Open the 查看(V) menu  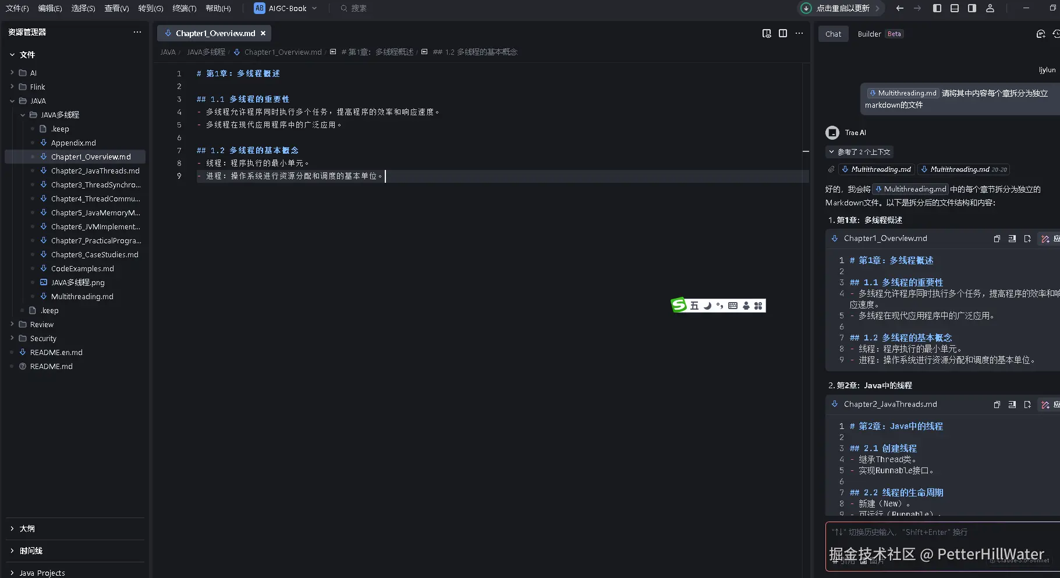(116, 8)
